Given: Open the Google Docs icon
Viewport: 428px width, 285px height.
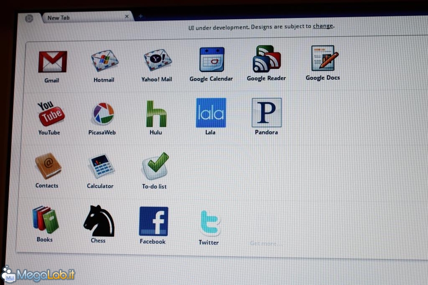Looking at the screenshot, I should pos(324,58).
